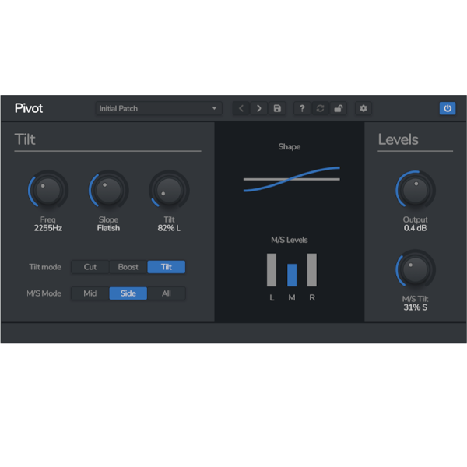Click the L level meter bar
This screenshot has width=467, height=467.
272,270
